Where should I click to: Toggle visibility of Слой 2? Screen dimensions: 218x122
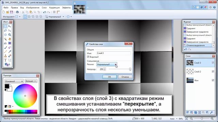213,72
